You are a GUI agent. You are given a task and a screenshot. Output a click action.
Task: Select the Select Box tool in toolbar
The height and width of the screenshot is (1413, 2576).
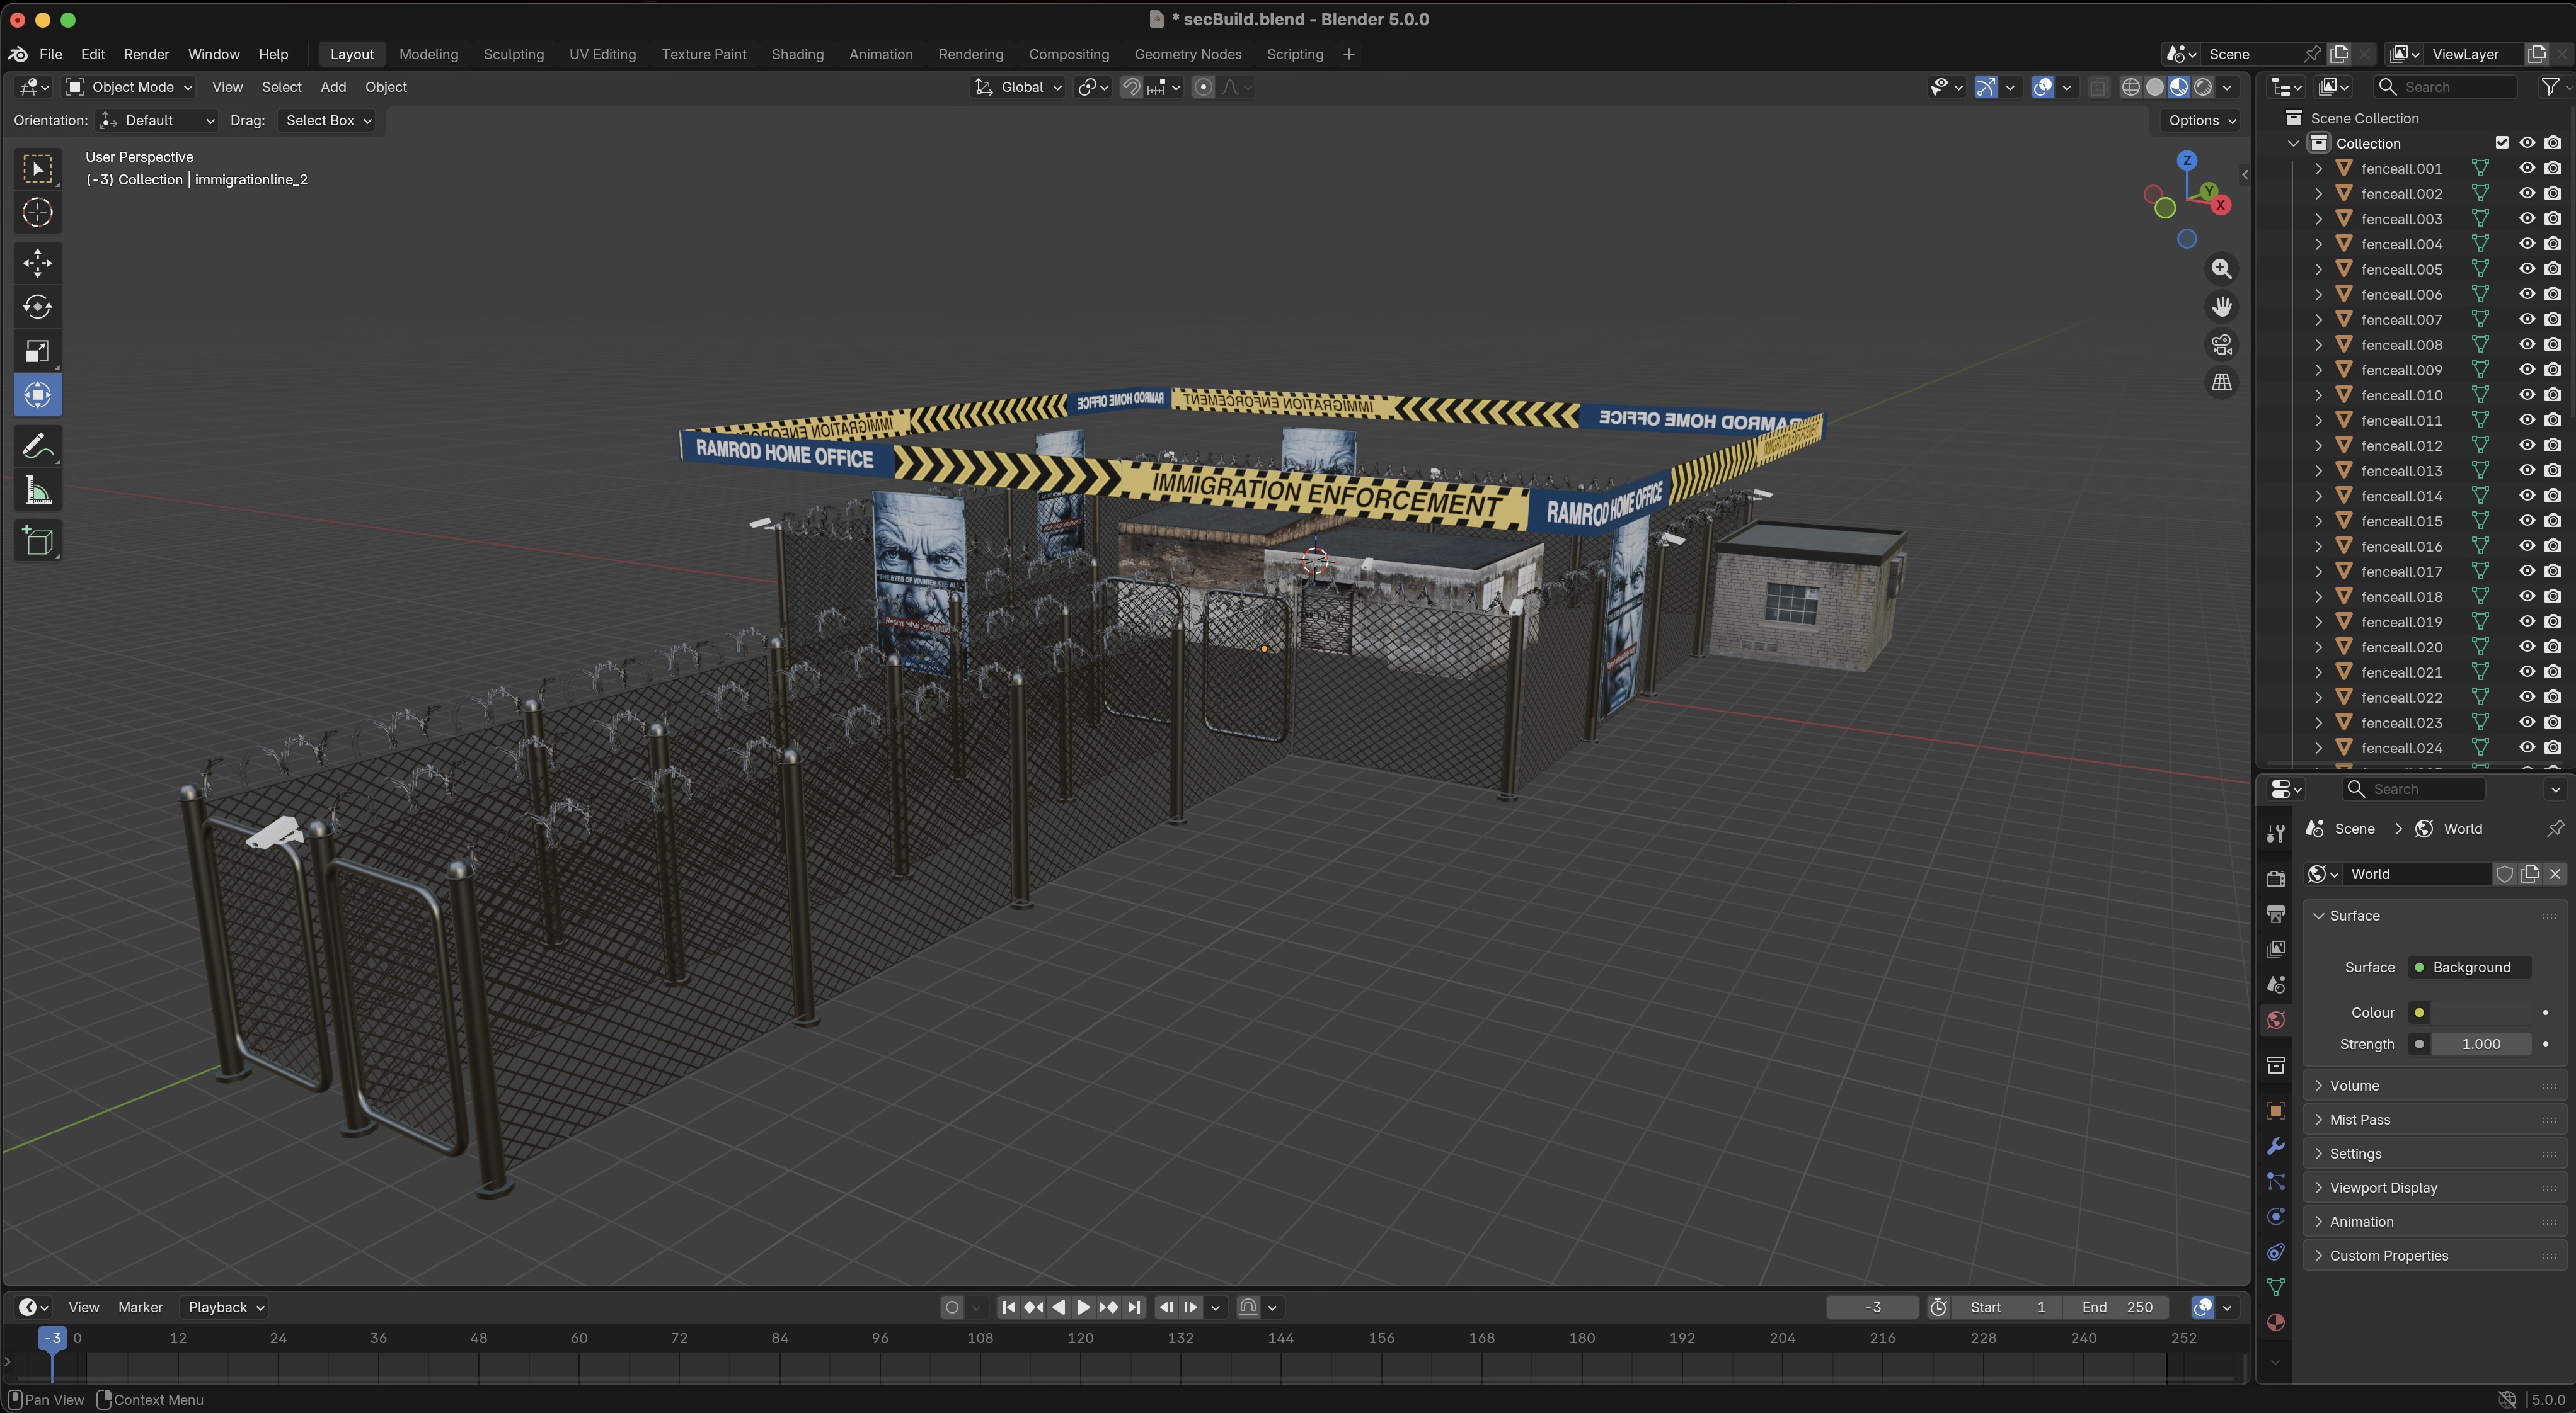point(38,169)
